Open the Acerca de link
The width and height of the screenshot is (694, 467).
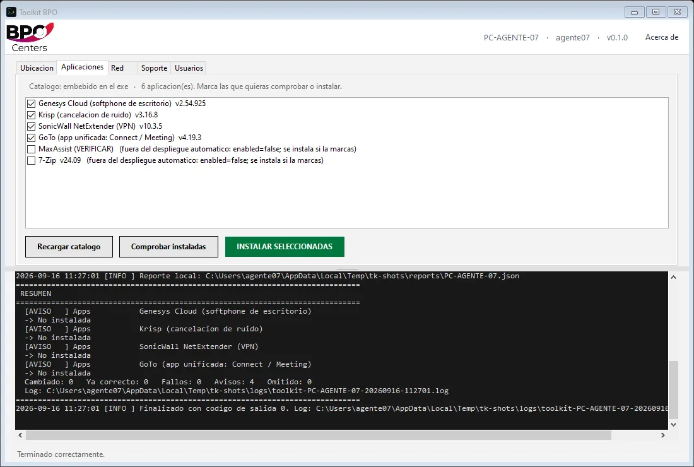(662, 37)
